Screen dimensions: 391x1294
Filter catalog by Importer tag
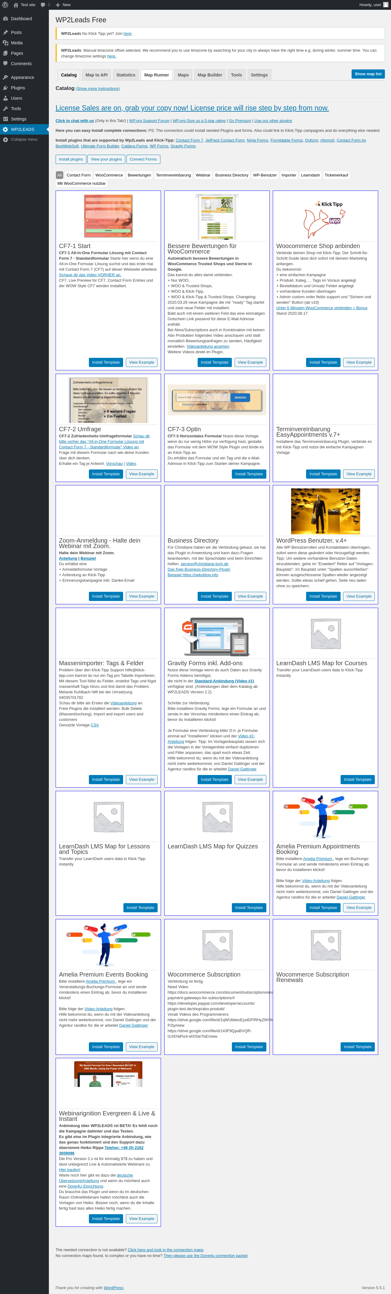[x=289, y=175]
